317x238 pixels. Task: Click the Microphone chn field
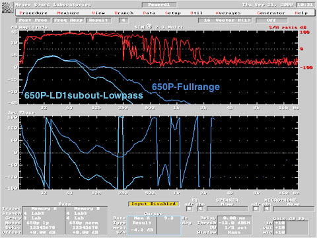tap(267, 208)
